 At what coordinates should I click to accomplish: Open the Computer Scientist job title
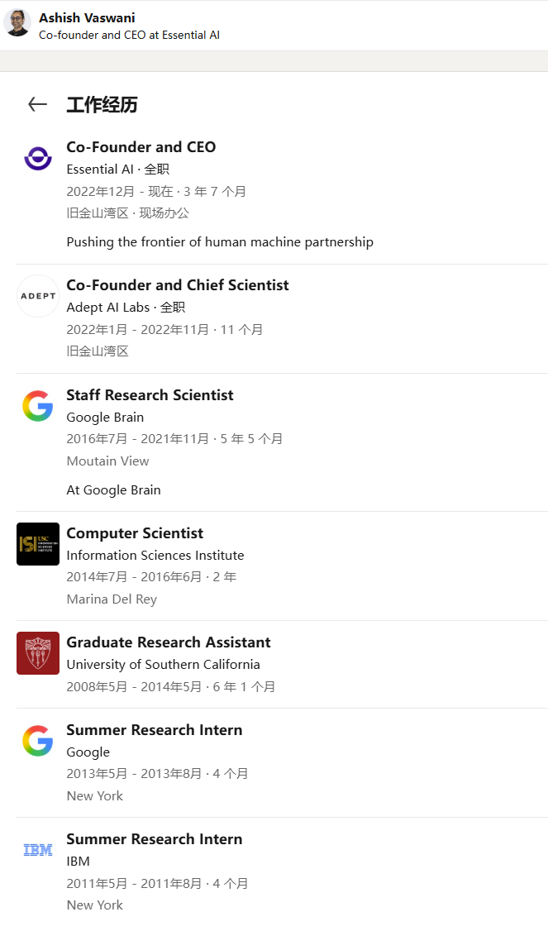135,533
